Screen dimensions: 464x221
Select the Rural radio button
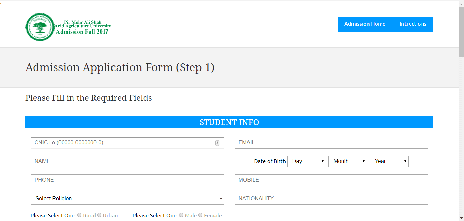(79, 215)
